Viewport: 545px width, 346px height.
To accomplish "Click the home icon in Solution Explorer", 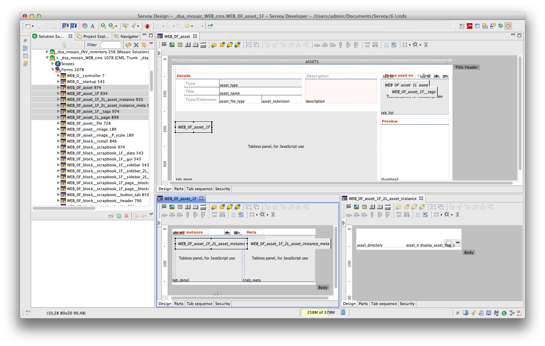I will (x=64, y=45).
